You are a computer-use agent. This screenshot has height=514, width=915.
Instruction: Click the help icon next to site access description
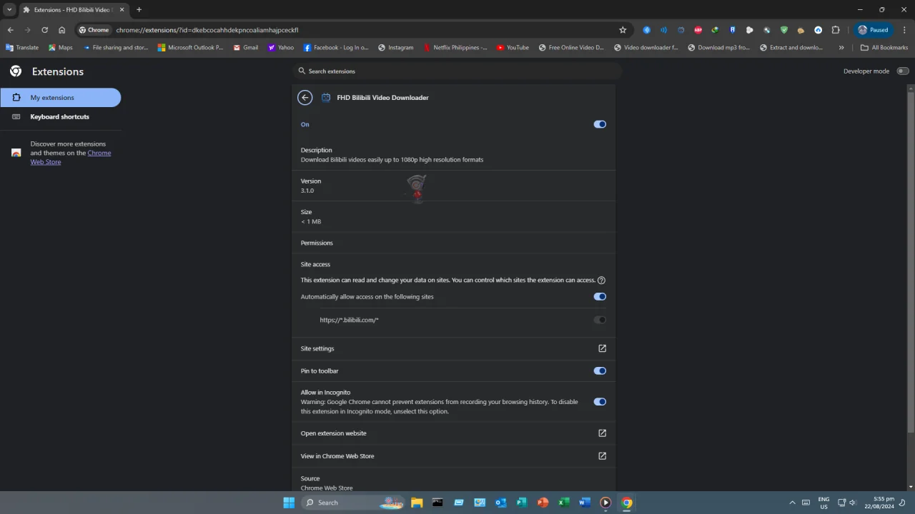pos(601,281)
